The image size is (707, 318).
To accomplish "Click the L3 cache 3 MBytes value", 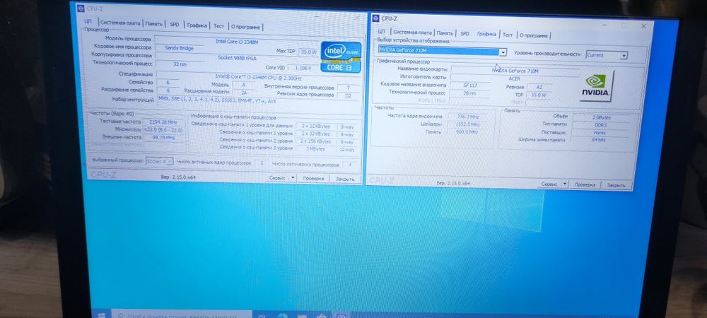I will point(315,148).
